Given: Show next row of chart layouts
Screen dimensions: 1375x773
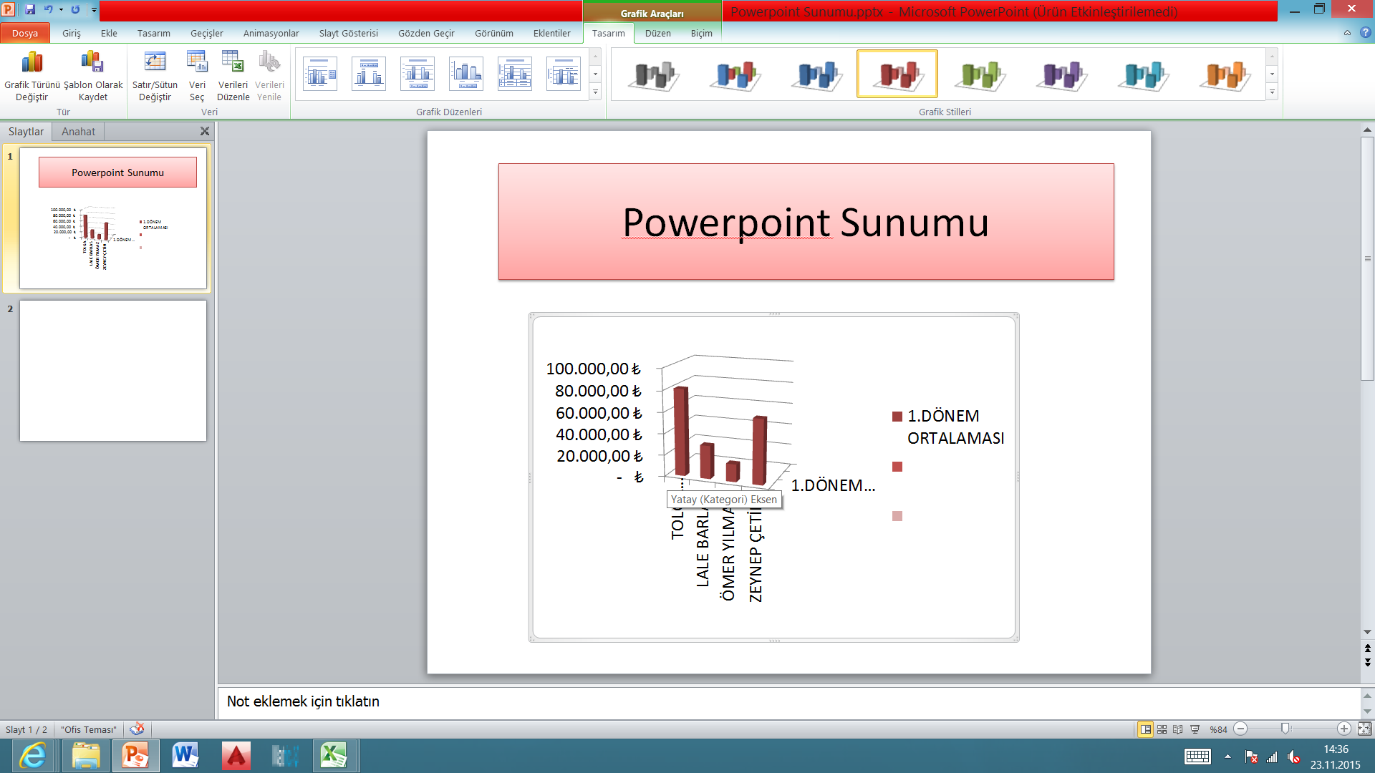Looking at the screenshot, I should (x=595, y=74).
